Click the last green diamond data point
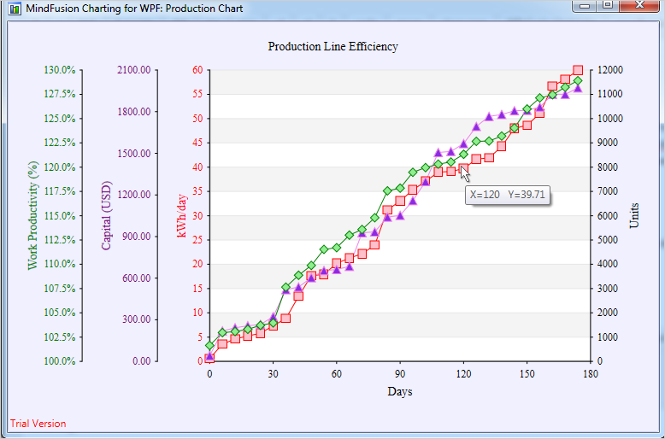Viewport: 665px width, 439px height. click(578, 80)
